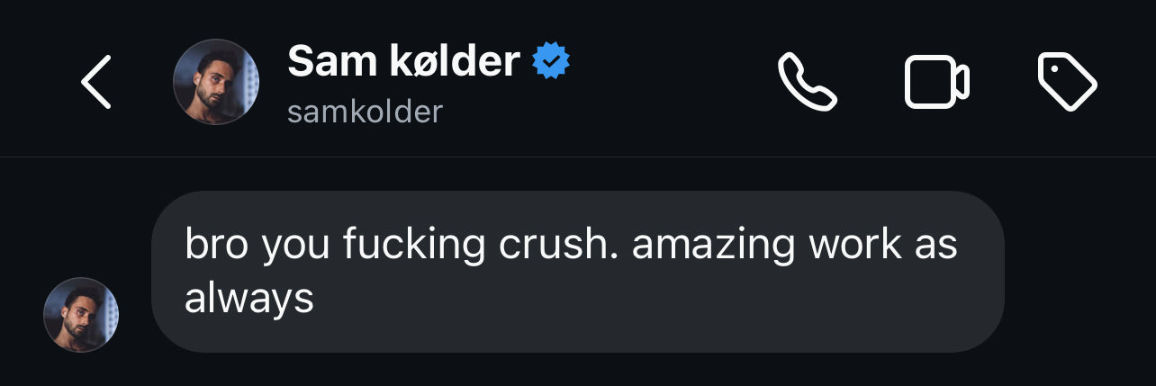View chat details by tapping the bold display name
This screenshot has height=386, width=1156.
click(x=403, y=61)
